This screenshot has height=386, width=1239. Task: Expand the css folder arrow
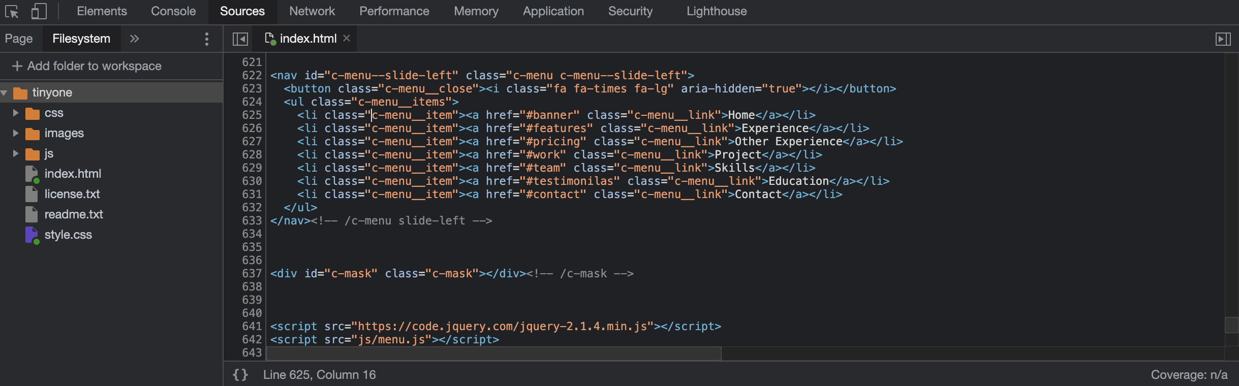click(16, 113)
